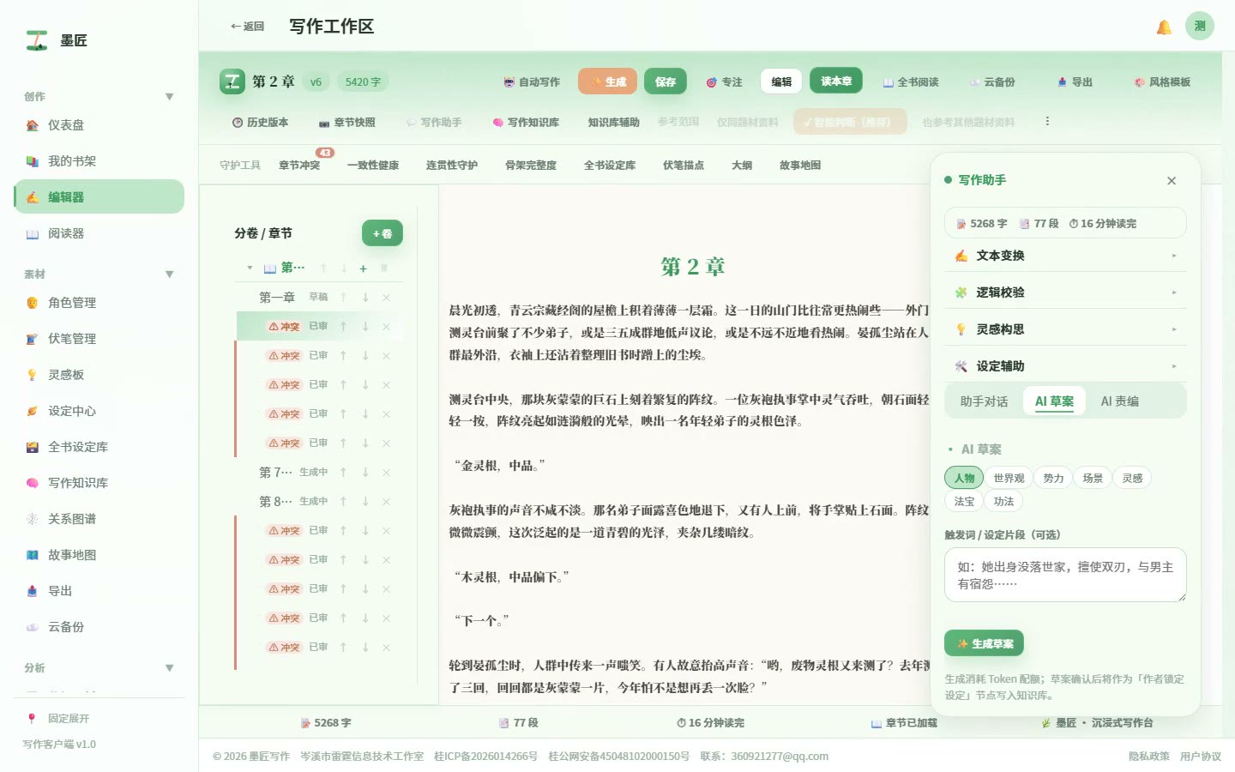Select the 世界观 draft type chip
The width and height of the screenshot is (1235, 772).
point(1009,479)
